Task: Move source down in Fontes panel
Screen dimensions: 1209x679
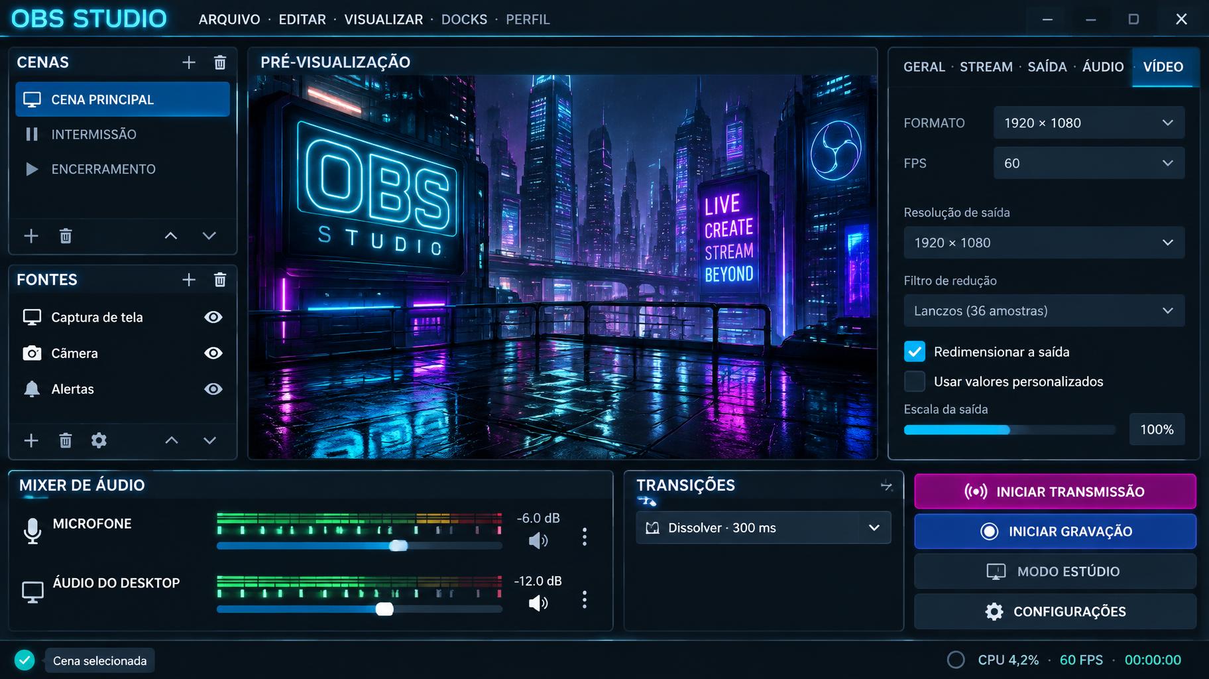Action: click(209, 440)
